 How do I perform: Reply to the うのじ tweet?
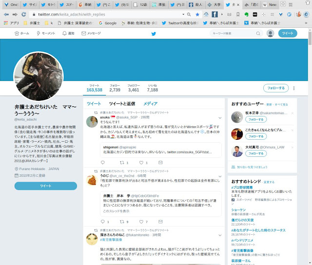tap(103, 222)
